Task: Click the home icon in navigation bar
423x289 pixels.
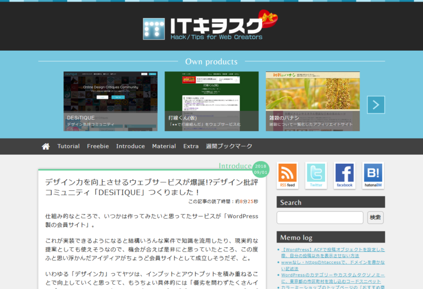Action: tap(46, 146)
